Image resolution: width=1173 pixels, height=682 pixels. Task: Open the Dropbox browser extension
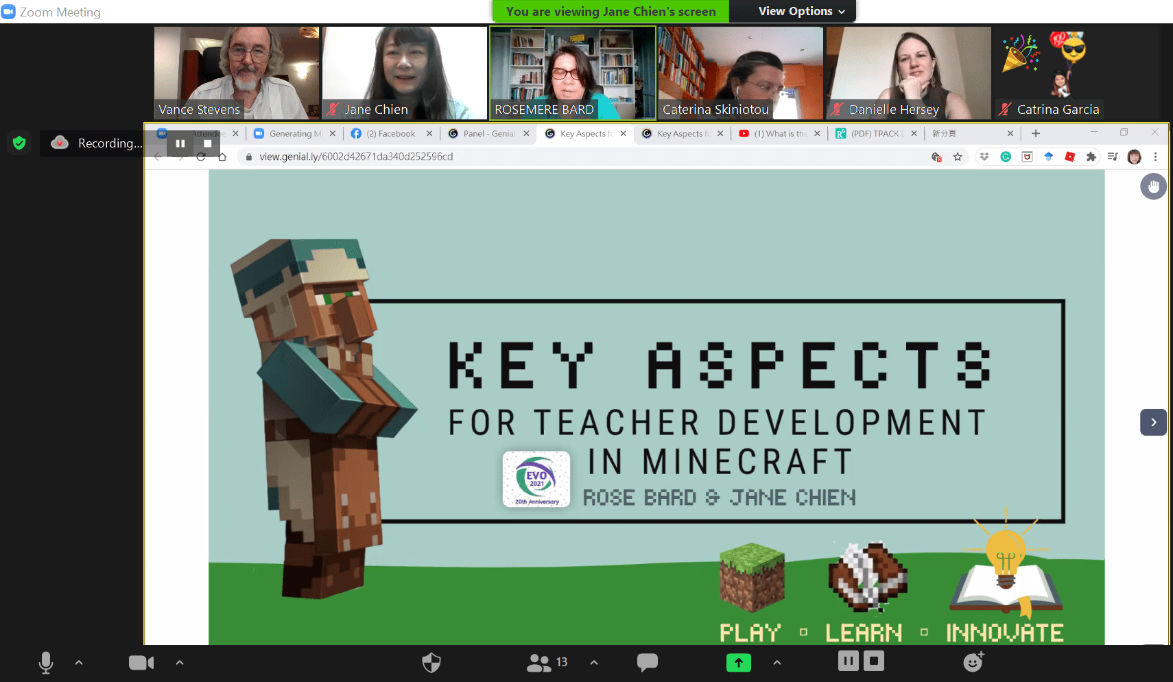984,157
